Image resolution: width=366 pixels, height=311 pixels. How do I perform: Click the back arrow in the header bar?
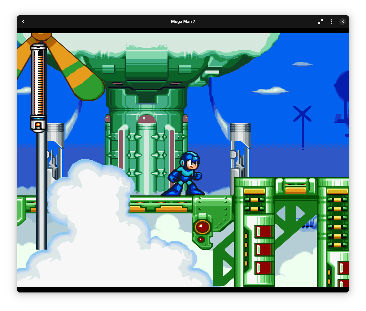pos(23,21)
